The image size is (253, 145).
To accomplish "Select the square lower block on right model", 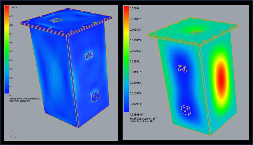I will click(186, 110).
